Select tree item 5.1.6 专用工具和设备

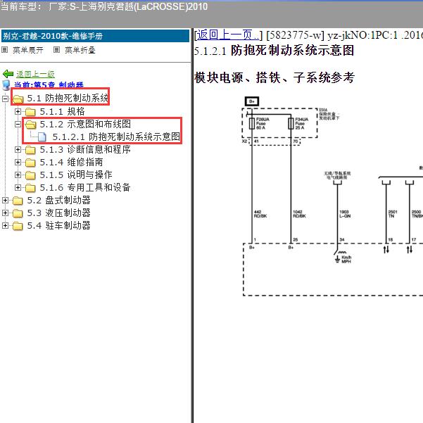tap(85, 187)
